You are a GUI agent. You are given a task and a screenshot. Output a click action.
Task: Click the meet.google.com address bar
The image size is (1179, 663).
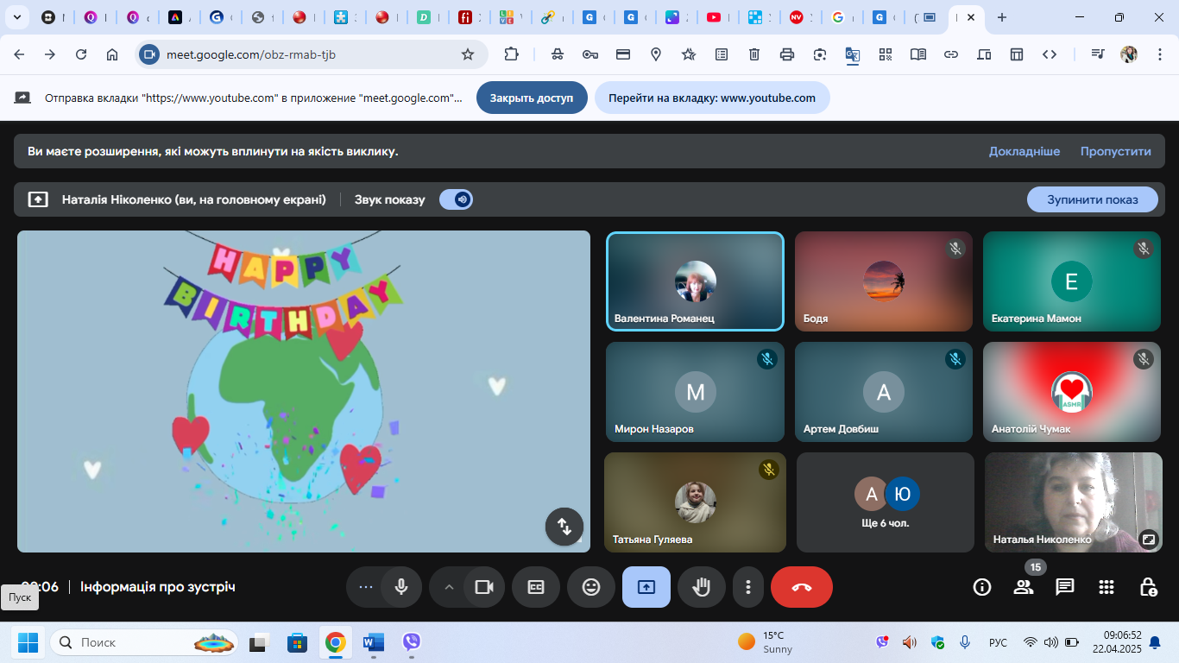click(x=312, y=54)
